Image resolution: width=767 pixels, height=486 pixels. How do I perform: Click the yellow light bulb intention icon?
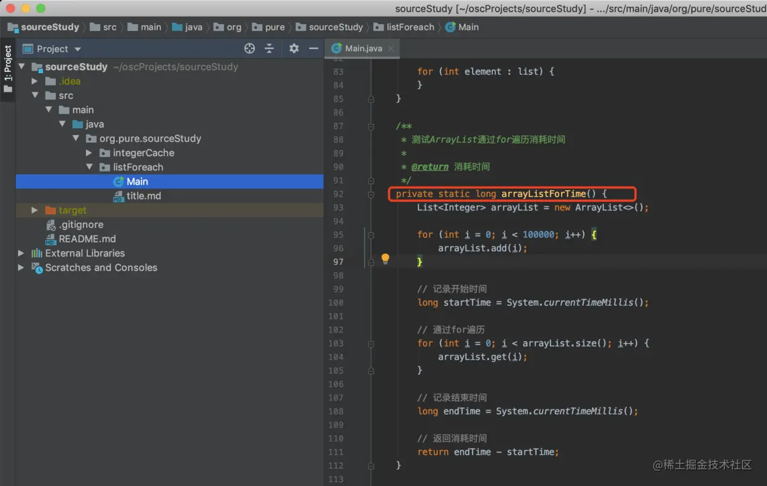385,258
